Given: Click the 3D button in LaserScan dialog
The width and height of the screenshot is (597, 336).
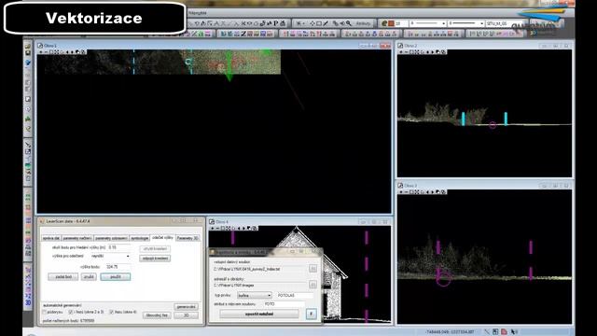Looking at the screenshot, I should pyautogui.click(x=187, y=315).
